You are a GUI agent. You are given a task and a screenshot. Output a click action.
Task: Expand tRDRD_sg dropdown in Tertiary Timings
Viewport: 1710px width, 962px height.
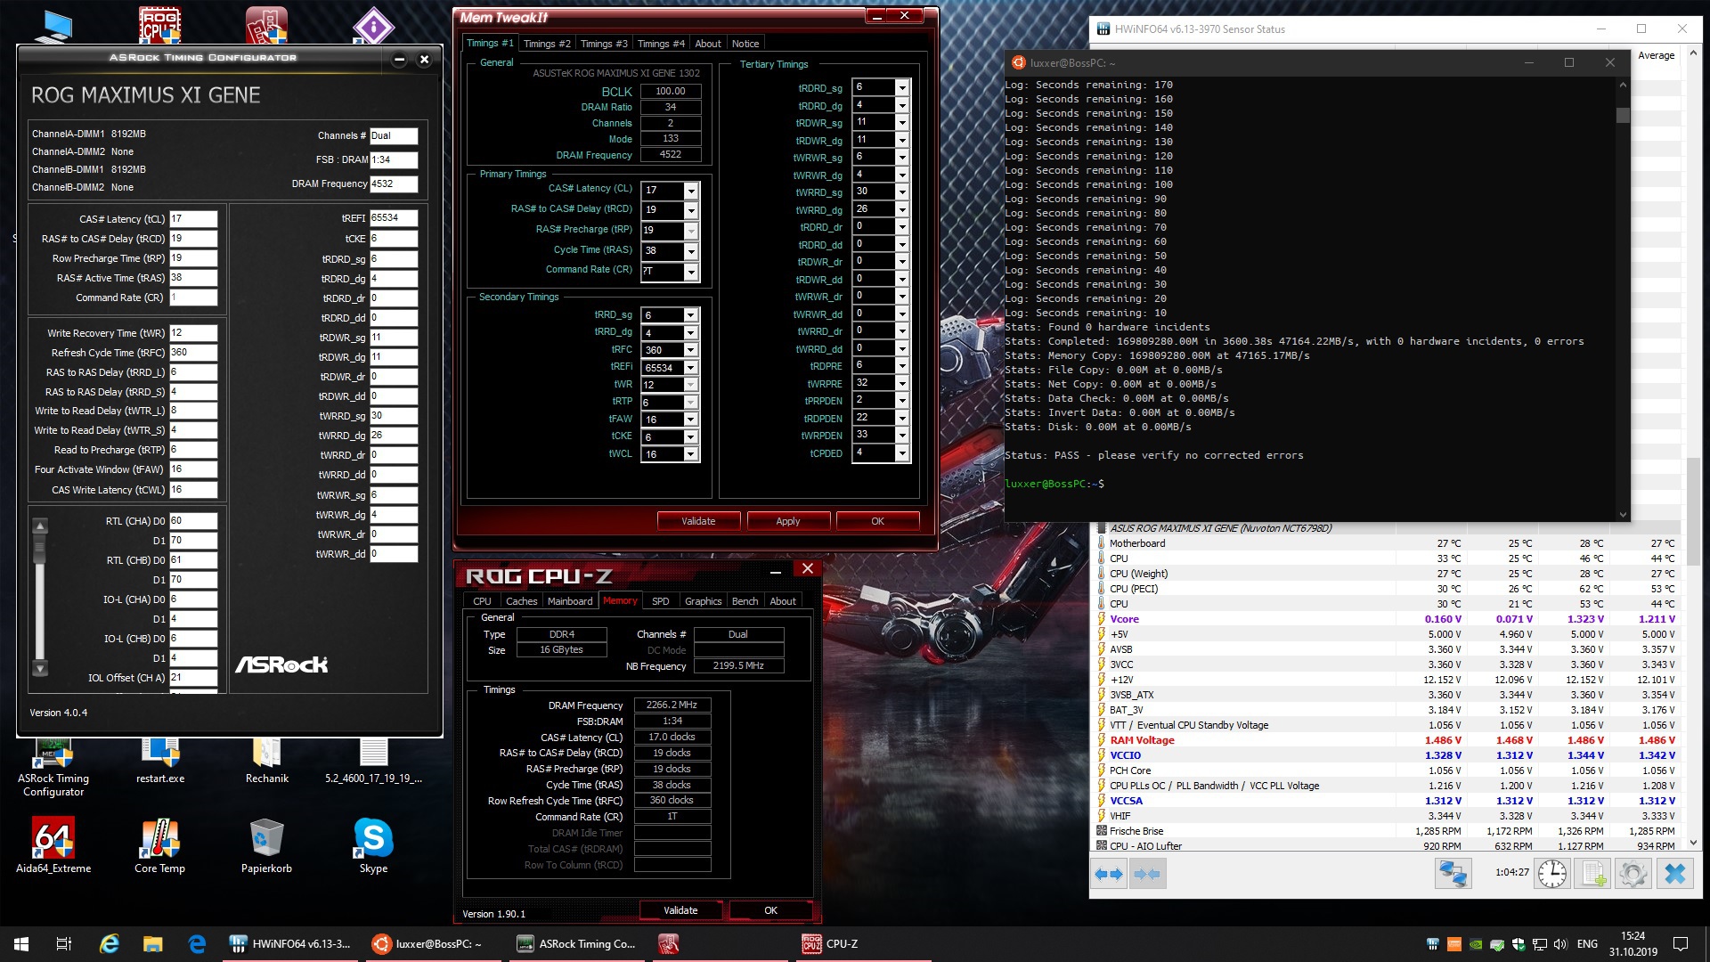(902, 87)
